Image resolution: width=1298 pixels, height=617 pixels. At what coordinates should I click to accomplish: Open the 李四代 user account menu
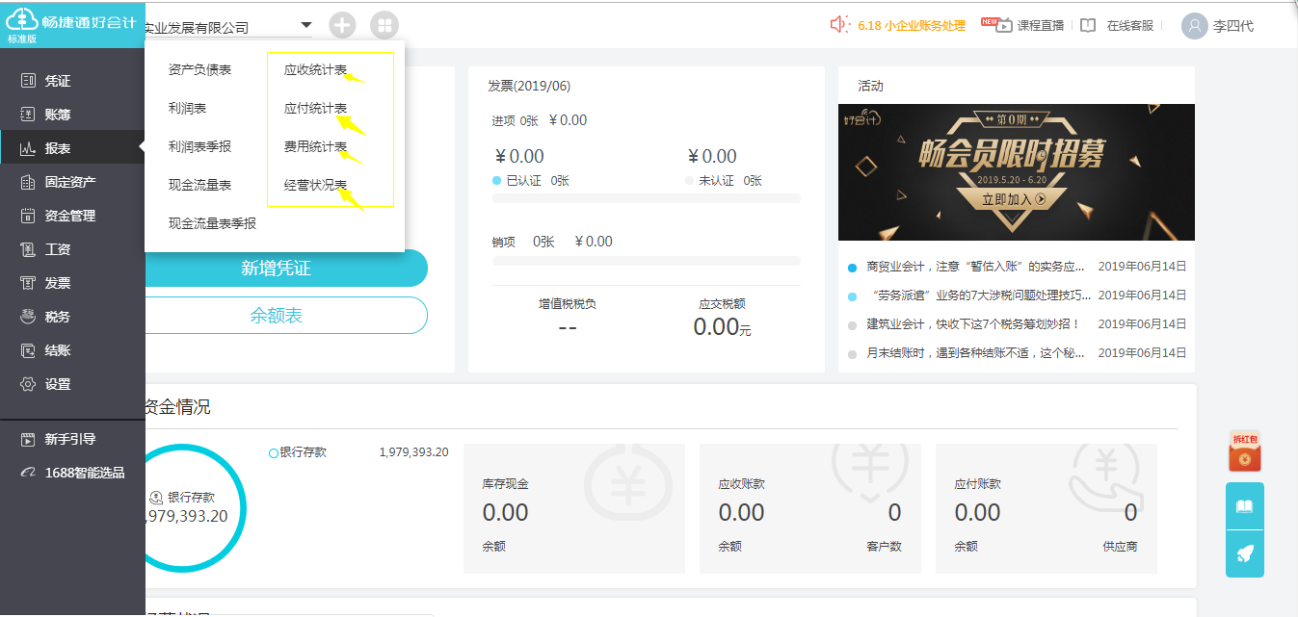tap(1218, 26)
